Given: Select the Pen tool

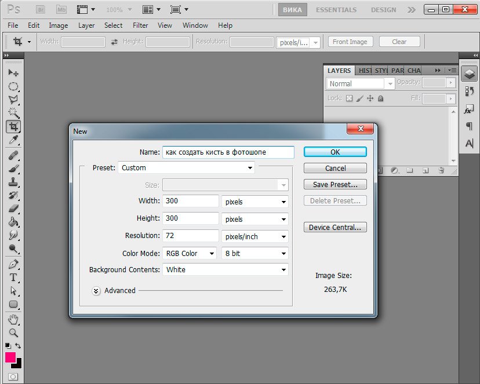Looking at the screenshot, I should pyautogui.click(x=13, y=264).
